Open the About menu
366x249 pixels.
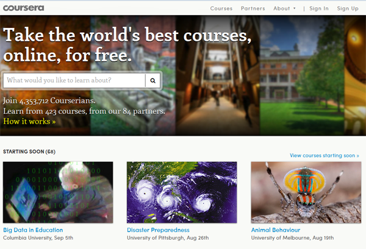point(282,9)
